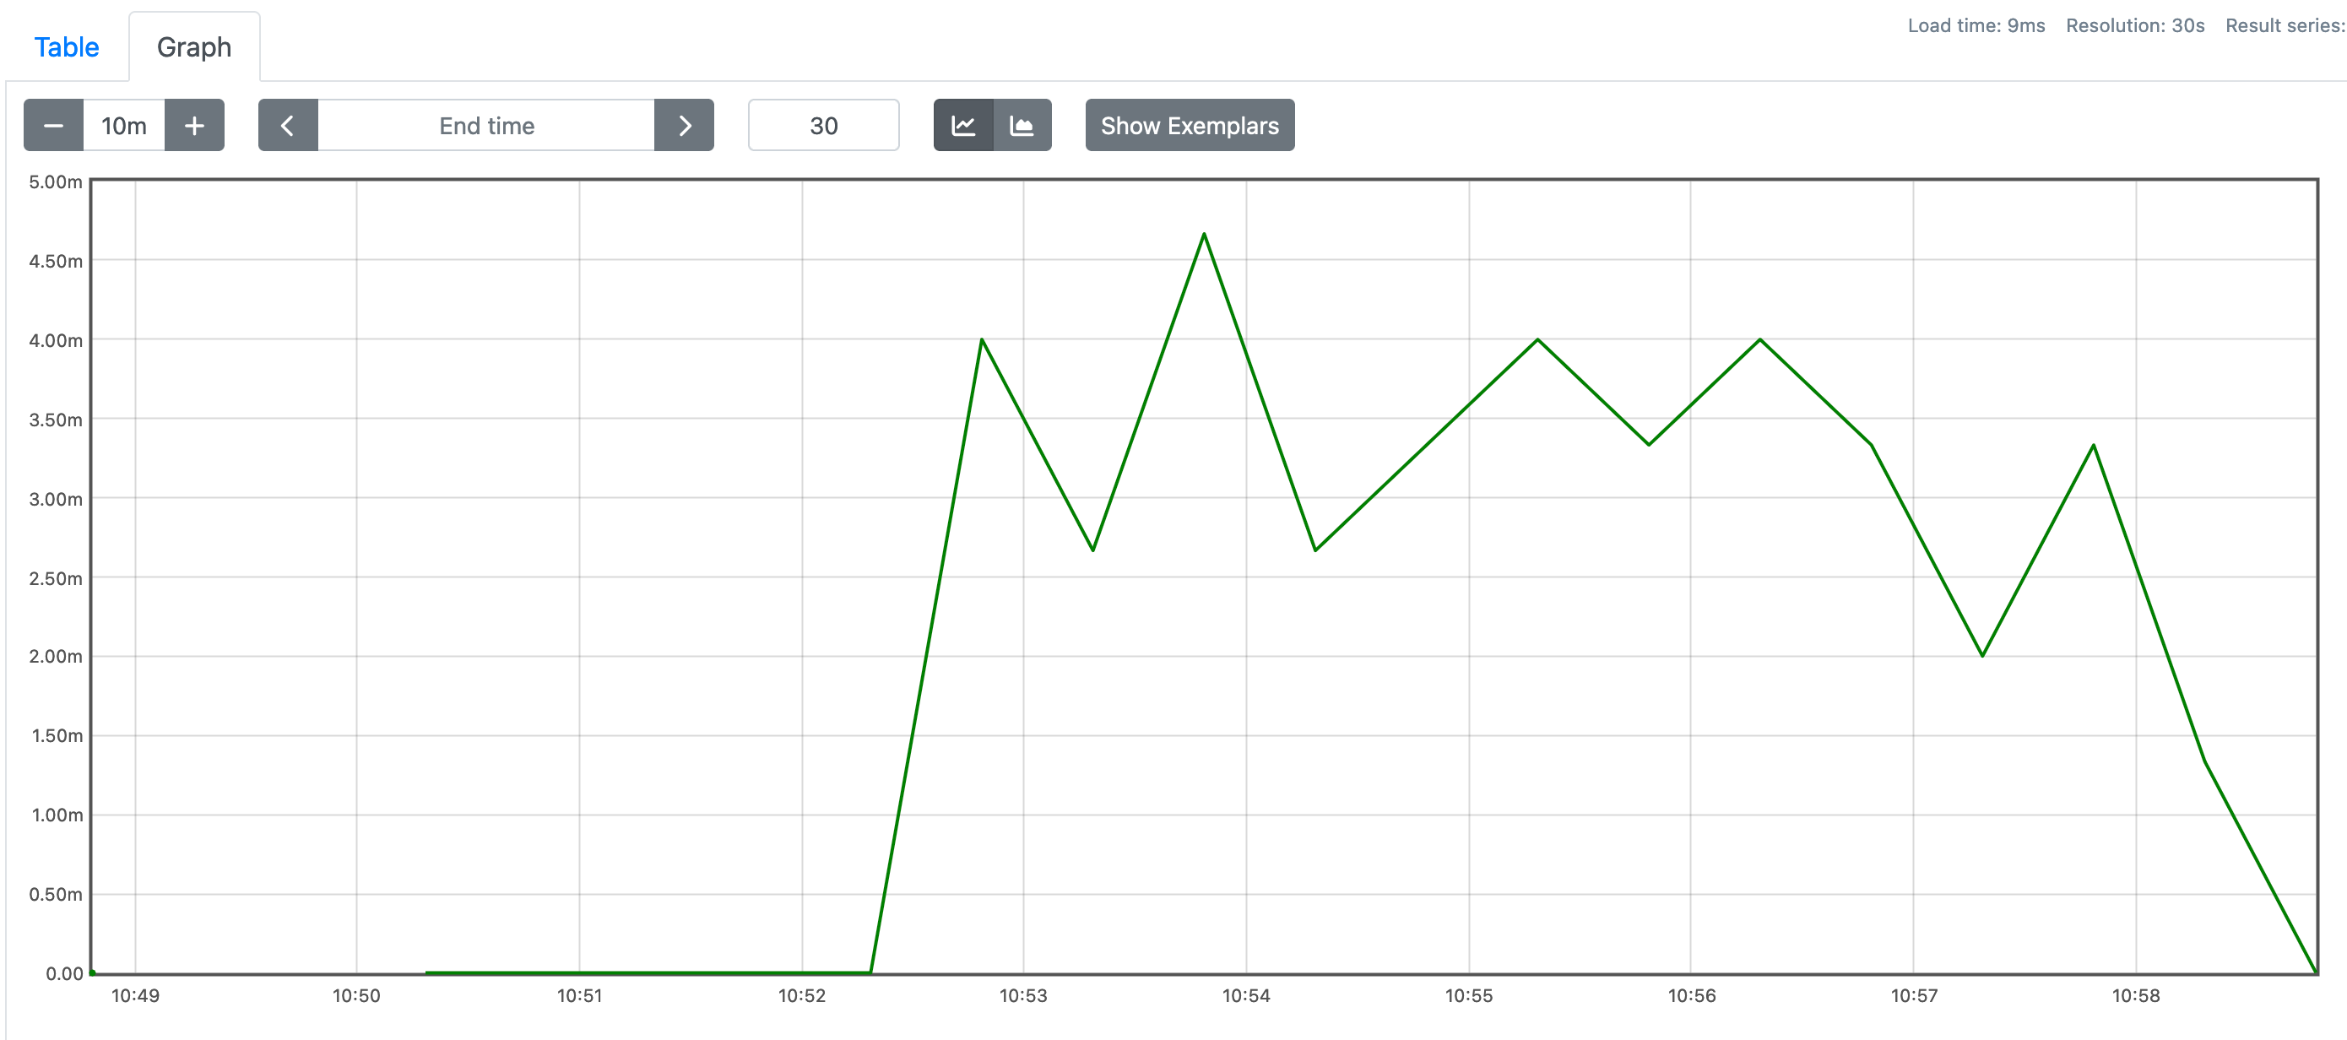The width and height of the screenshot is (2347, 1040).
Task: Toggle exemplars visibility on graph
Action: pos(1190,126)
